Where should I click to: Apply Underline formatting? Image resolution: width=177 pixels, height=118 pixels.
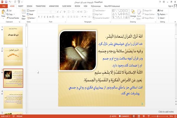click(45, 17)
